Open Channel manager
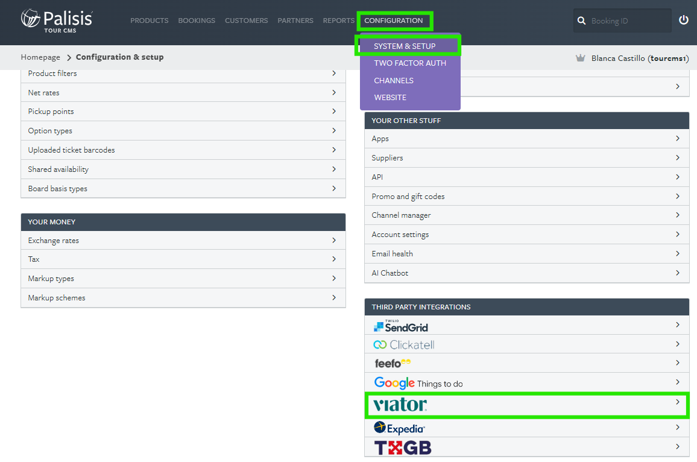 click(527, 215)
